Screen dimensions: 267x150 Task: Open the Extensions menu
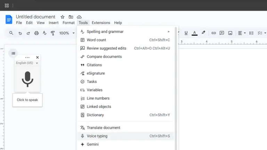pos(101,23)
